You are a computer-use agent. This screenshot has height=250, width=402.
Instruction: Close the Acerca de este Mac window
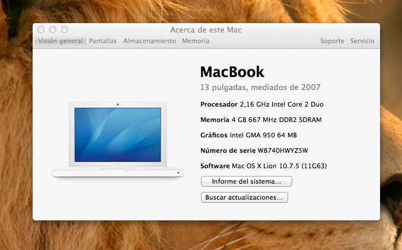click(x=41, y=30)
